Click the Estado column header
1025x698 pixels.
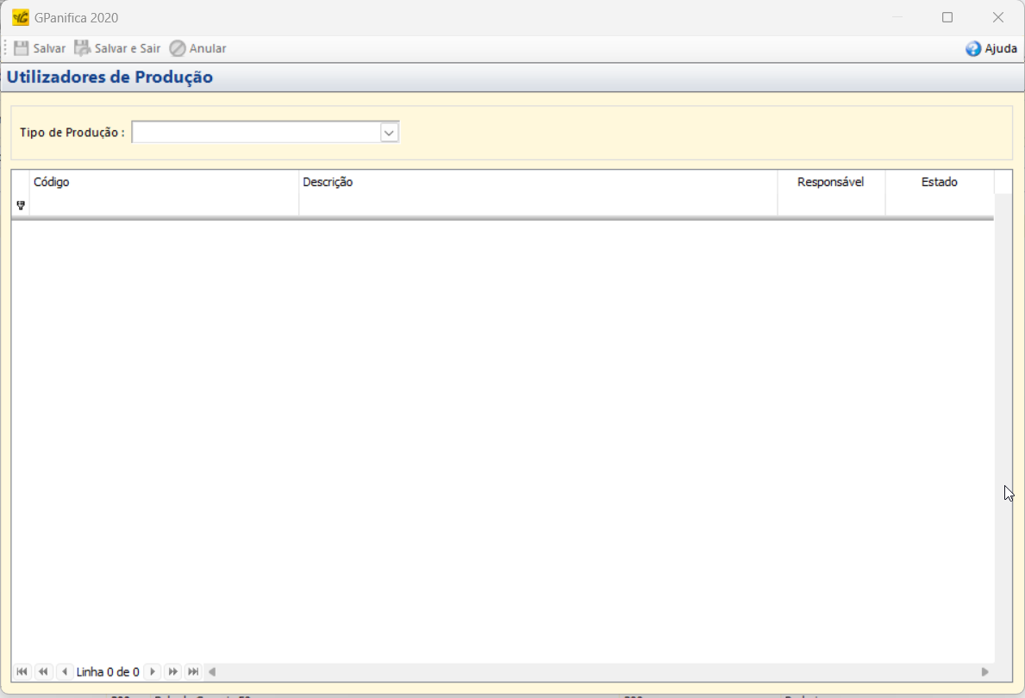939,182
